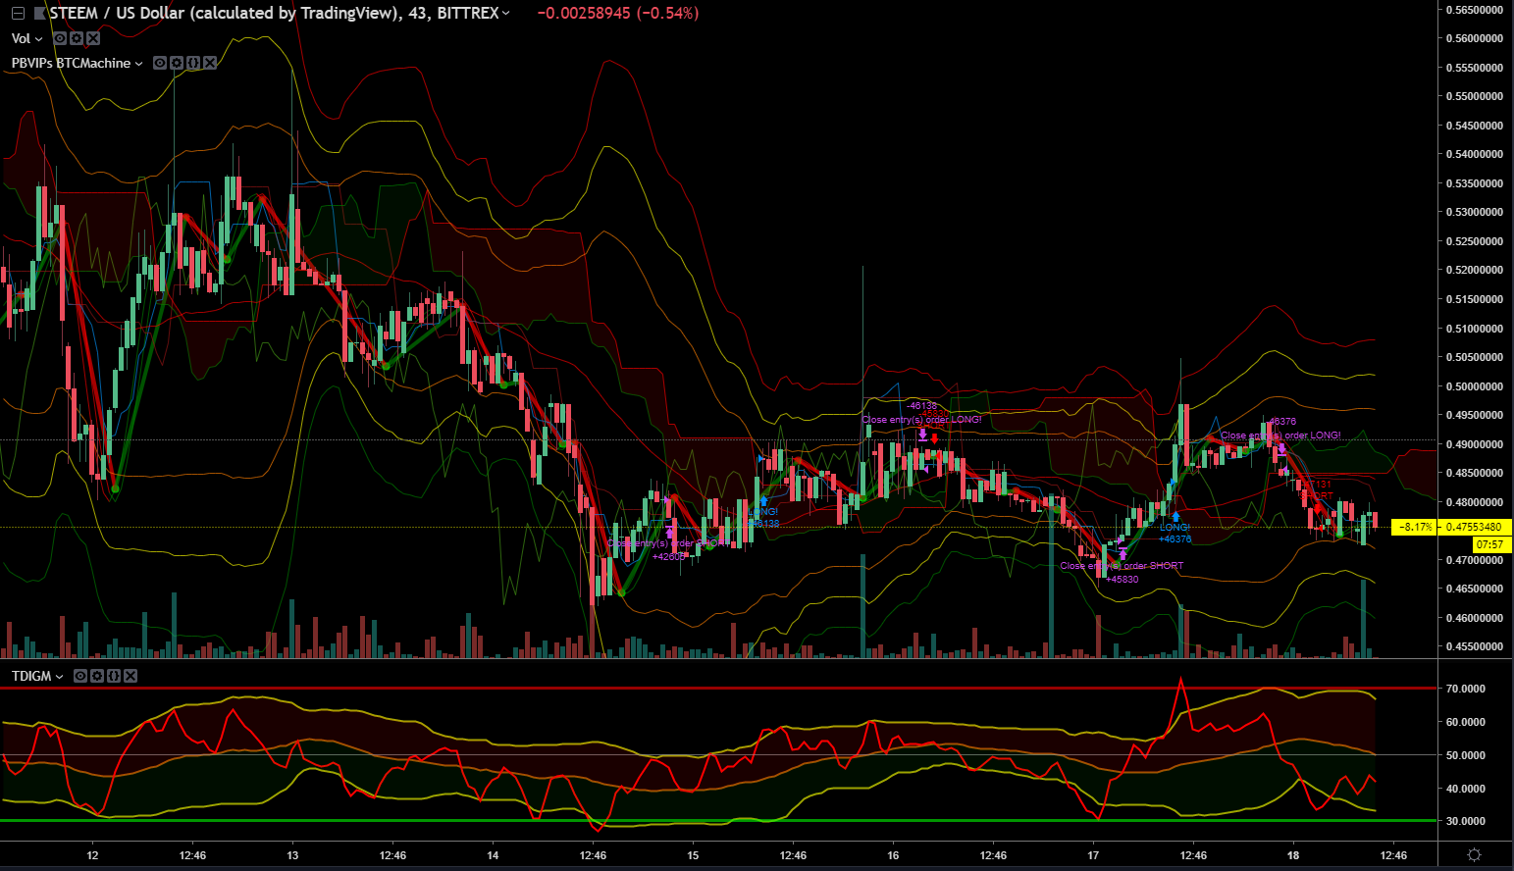
Task: Click the 60.0000 level on TDIGM scale
Action: pos(1465,722)
